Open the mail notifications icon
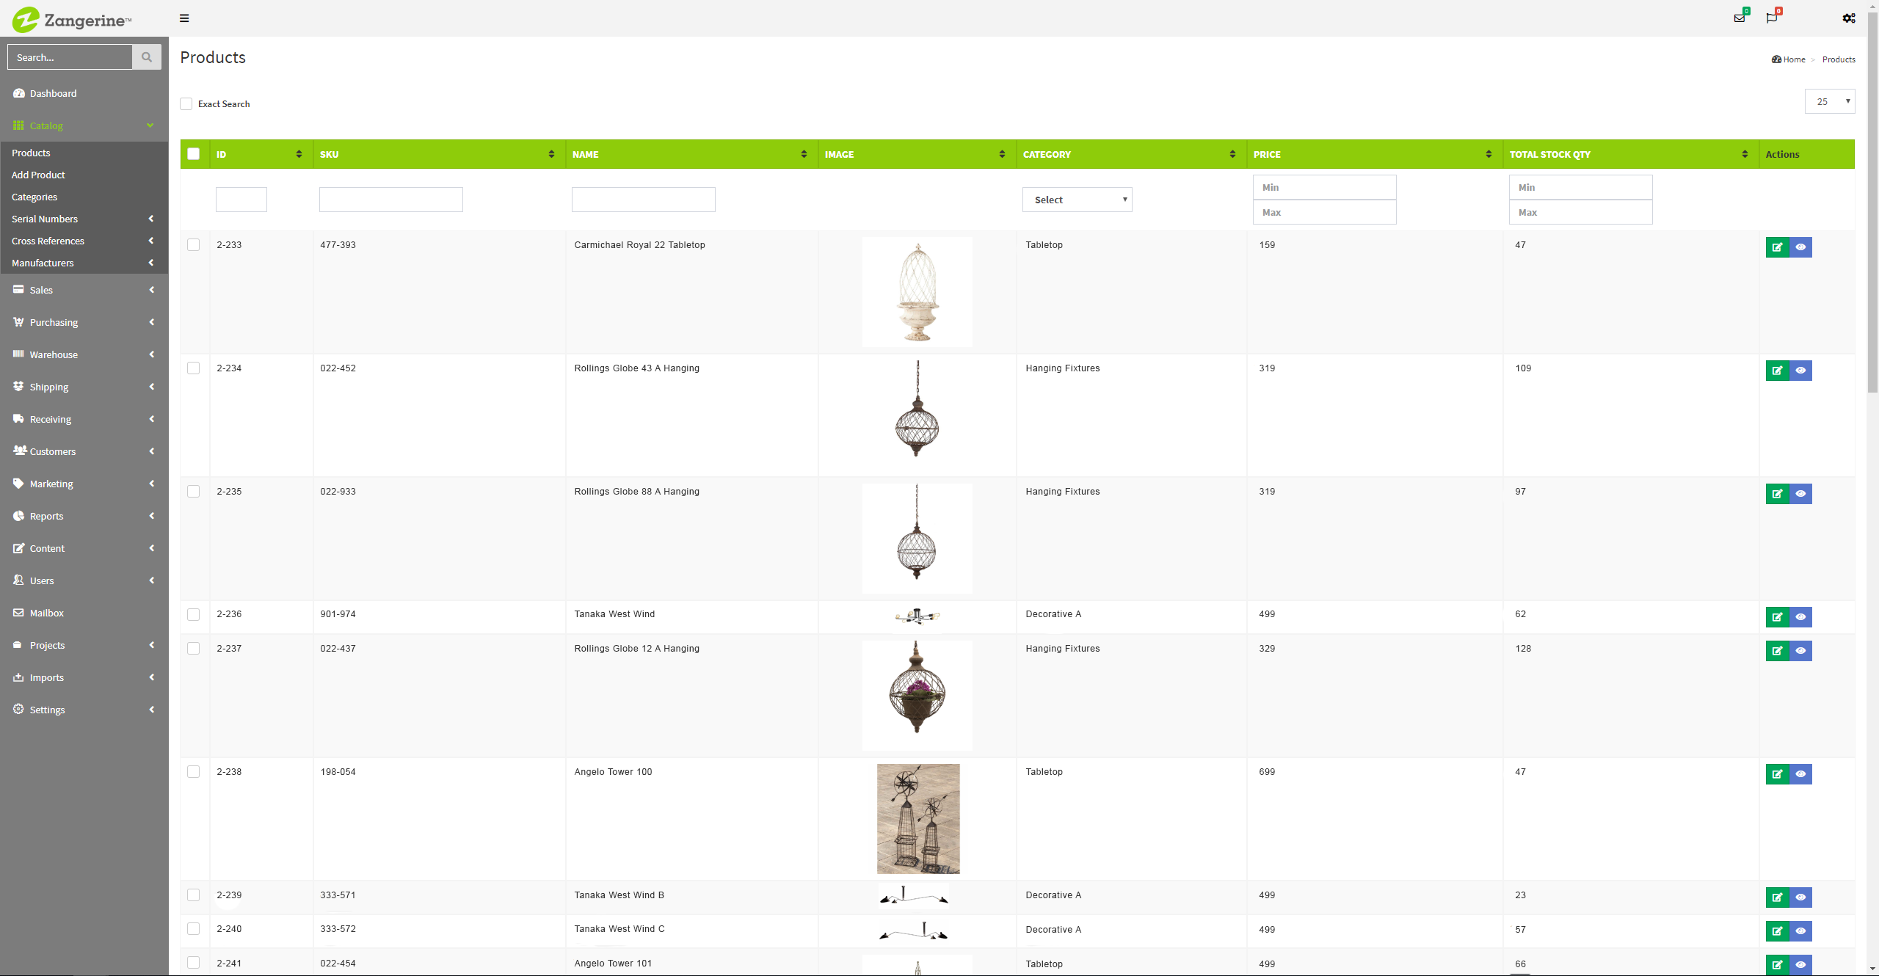 [x=1739, y=18]
